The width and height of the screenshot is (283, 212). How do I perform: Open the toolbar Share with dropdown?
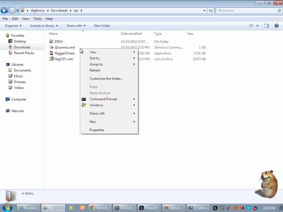(76, 26)
